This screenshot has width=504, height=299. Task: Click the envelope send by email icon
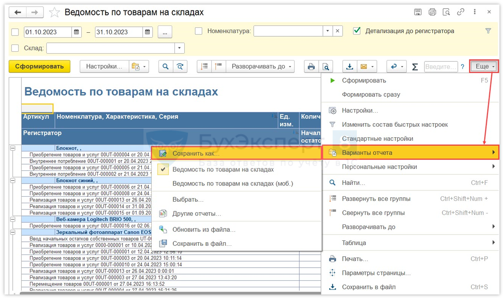(x=364, y=66)
